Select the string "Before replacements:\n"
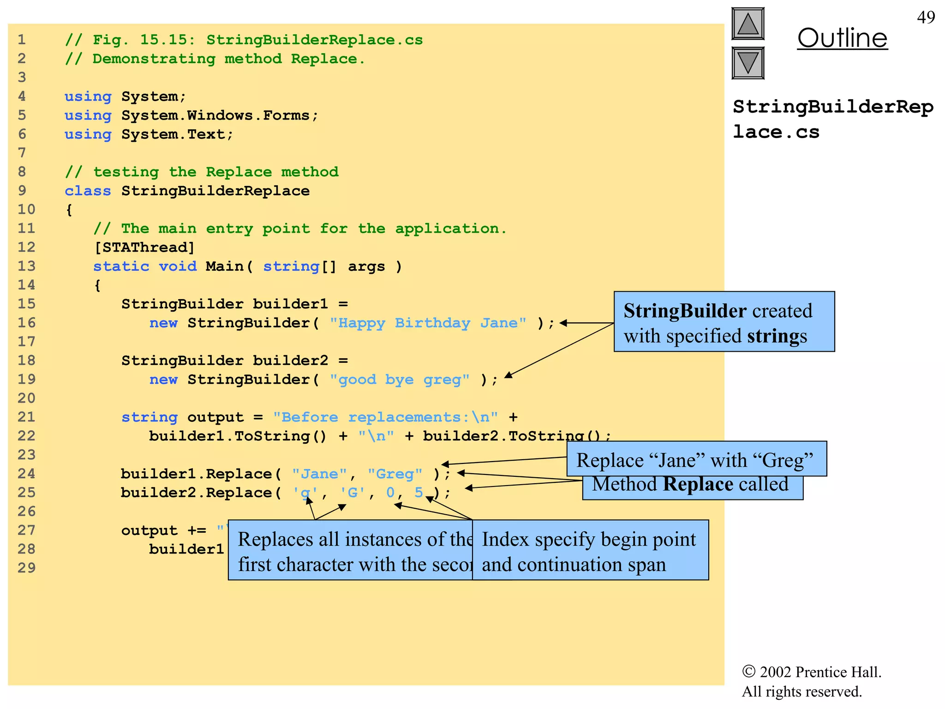 click(x=386, y=417)
